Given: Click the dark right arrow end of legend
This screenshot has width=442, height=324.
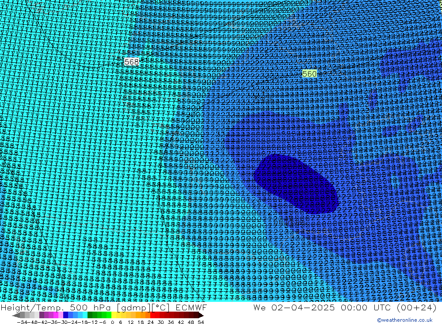Looking at the screenshot, I should pos(201,315).
